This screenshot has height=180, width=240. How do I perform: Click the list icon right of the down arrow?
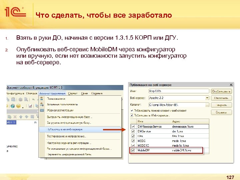click(x=32, y=117)
